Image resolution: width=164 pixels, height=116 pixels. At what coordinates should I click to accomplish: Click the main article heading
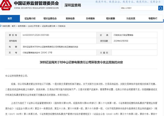[81, 62]
